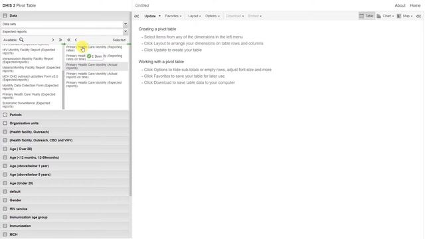Expand the Periods section

(65, 115)
